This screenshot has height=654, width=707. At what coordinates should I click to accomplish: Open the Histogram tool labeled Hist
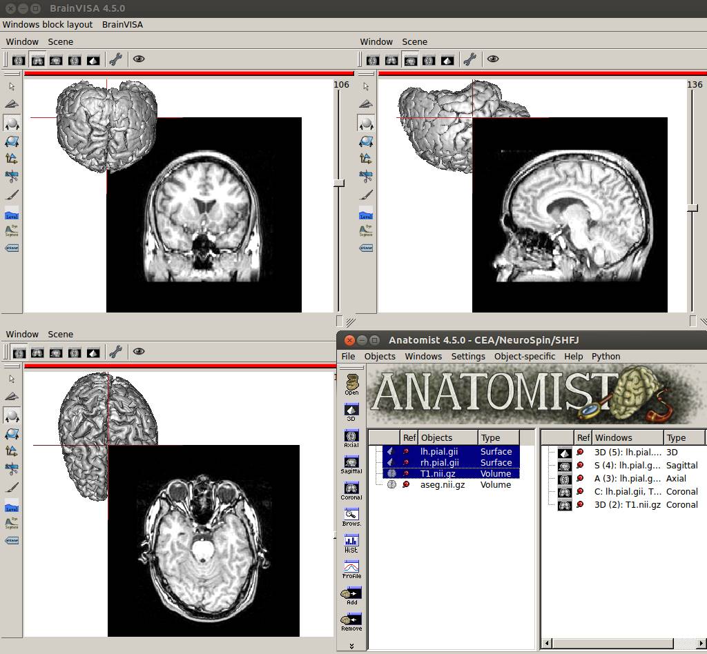click(x=351, y=542)
